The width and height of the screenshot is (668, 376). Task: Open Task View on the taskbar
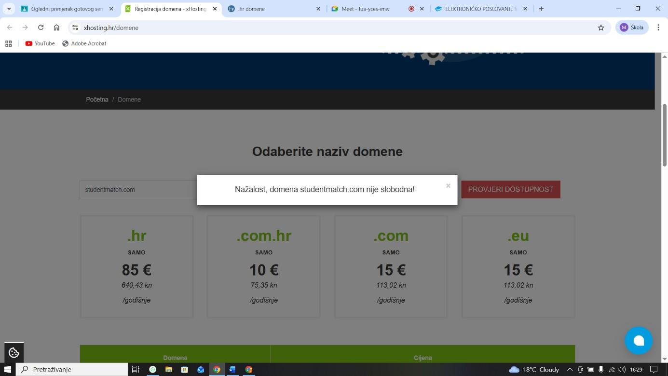point(136,369)
